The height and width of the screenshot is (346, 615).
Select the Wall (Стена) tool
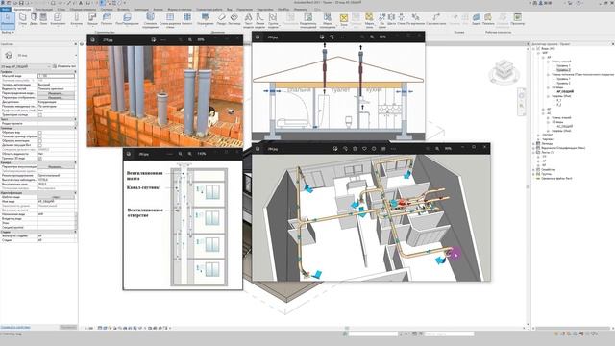coord(23,19)
